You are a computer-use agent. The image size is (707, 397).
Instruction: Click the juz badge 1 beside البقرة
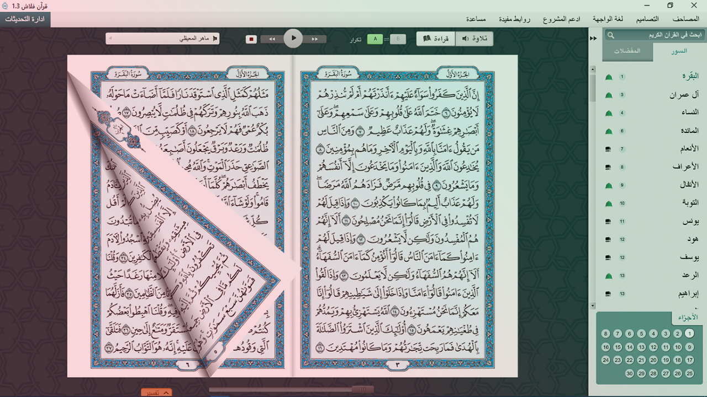[622, 77]
